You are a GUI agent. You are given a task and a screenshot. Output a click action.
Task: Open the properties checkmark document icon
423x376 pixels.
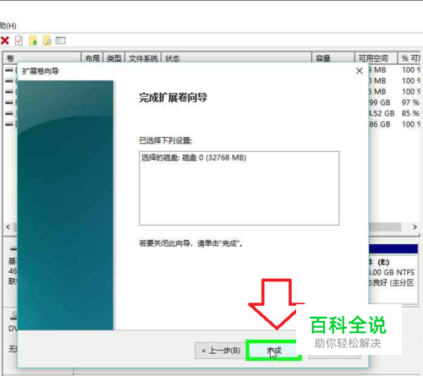pyautogui.click(x=19, y=41)
